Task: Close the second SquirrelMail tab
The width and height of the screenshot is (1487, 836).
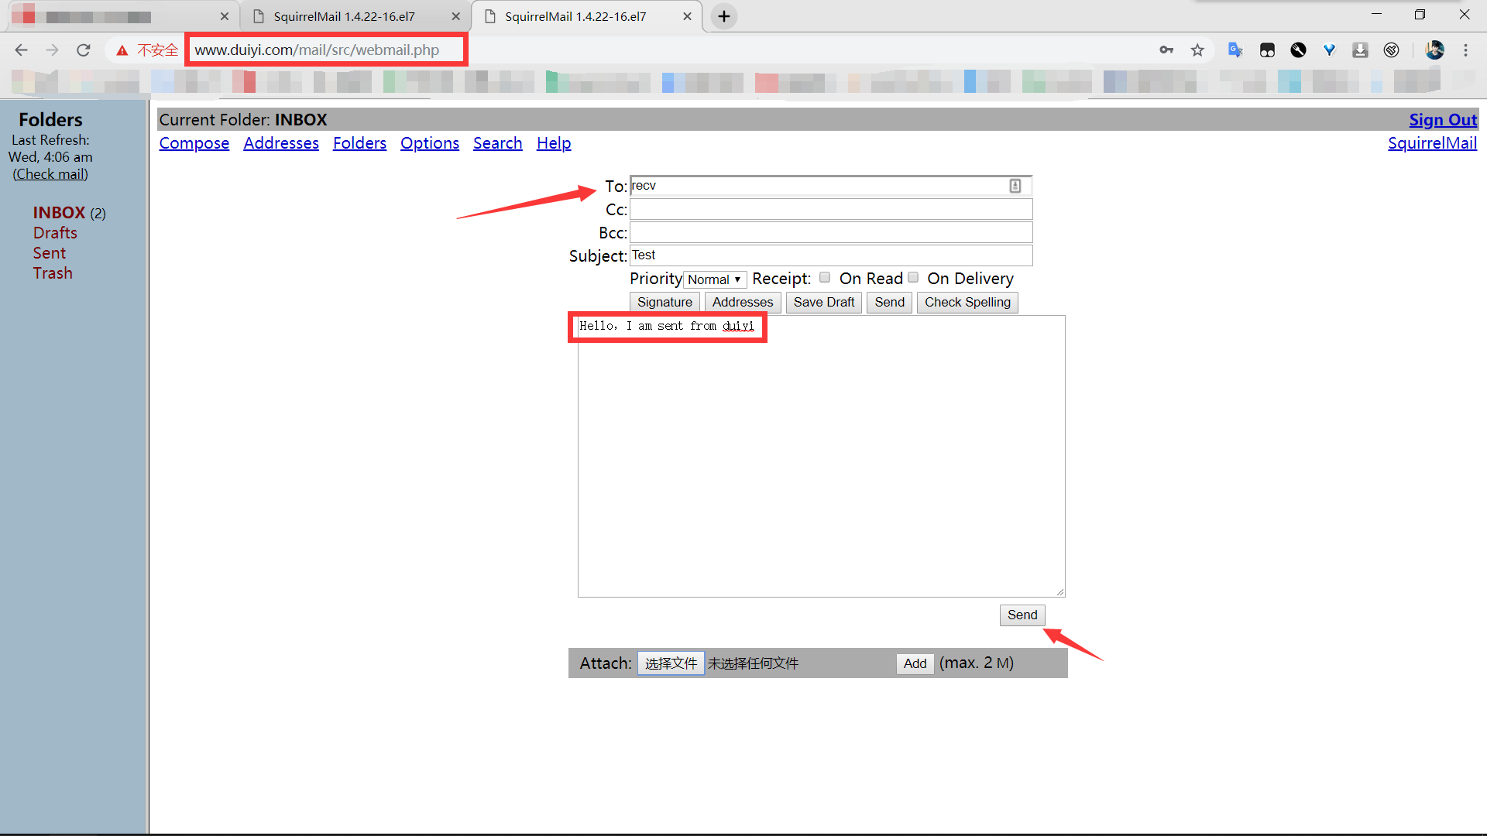Action: (x=687, y=16)
